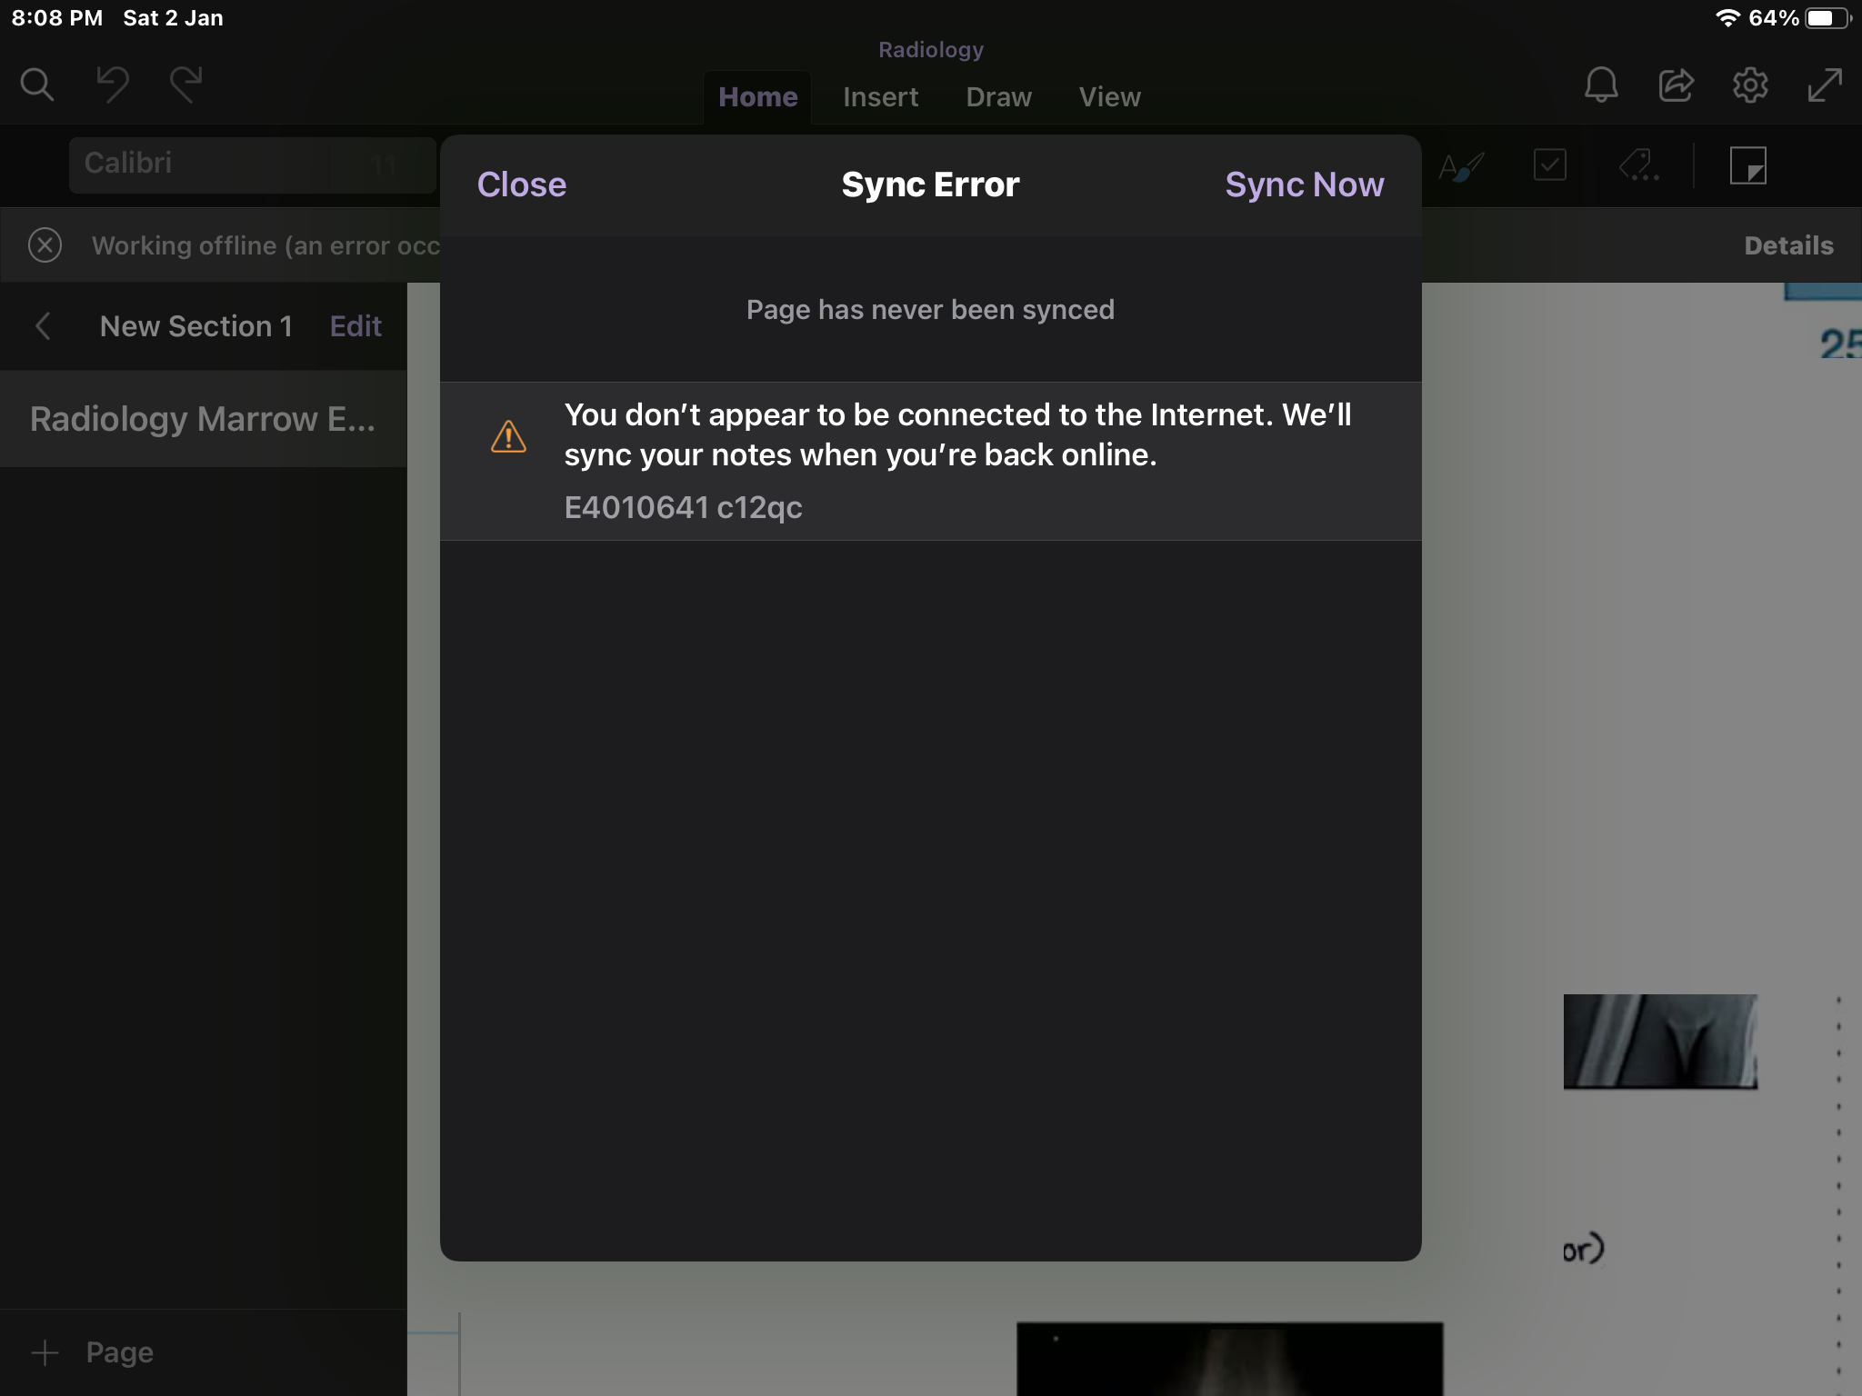Select the Radiology Marrow page

(x=203, y=419)
